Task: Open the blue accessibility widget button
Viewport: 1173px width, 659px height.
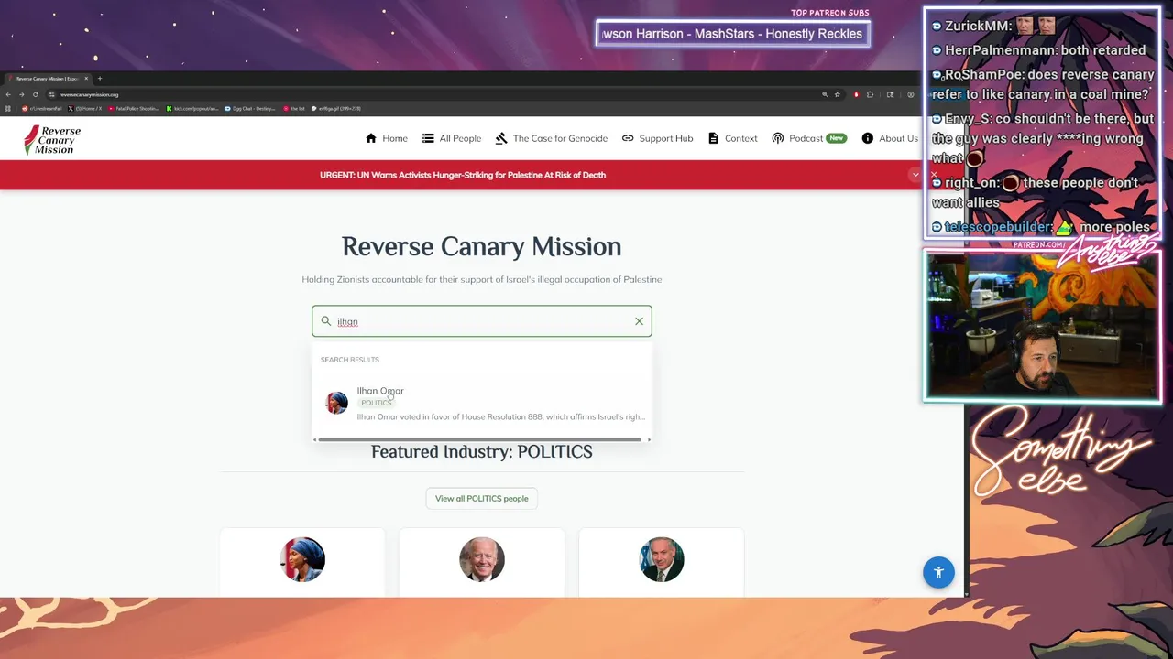Action: coord(938,572)
